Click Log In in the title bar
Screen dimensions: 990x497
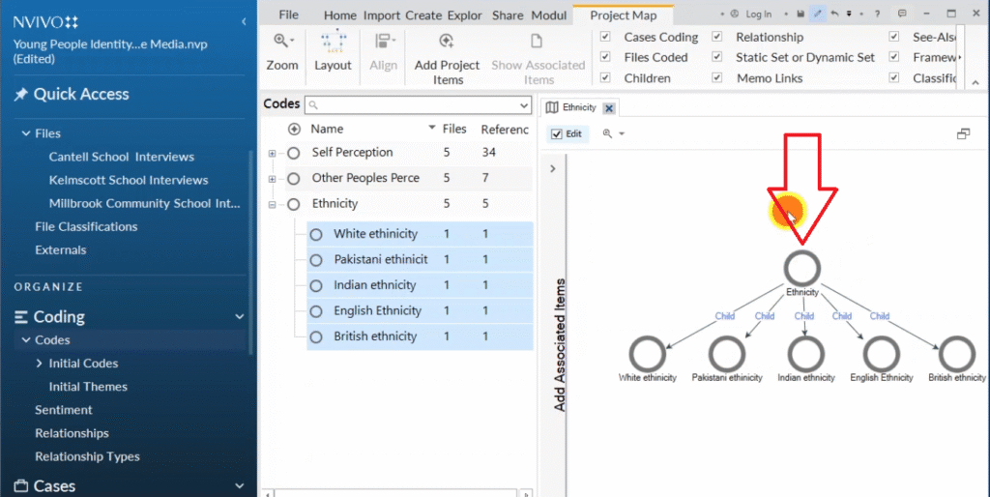tap(757, 15)
